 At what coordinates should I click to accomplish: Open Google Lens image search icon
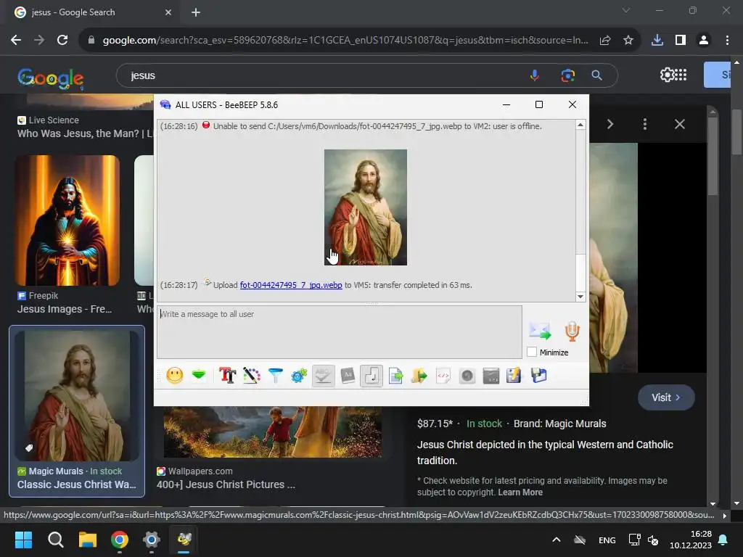[567, 75]
